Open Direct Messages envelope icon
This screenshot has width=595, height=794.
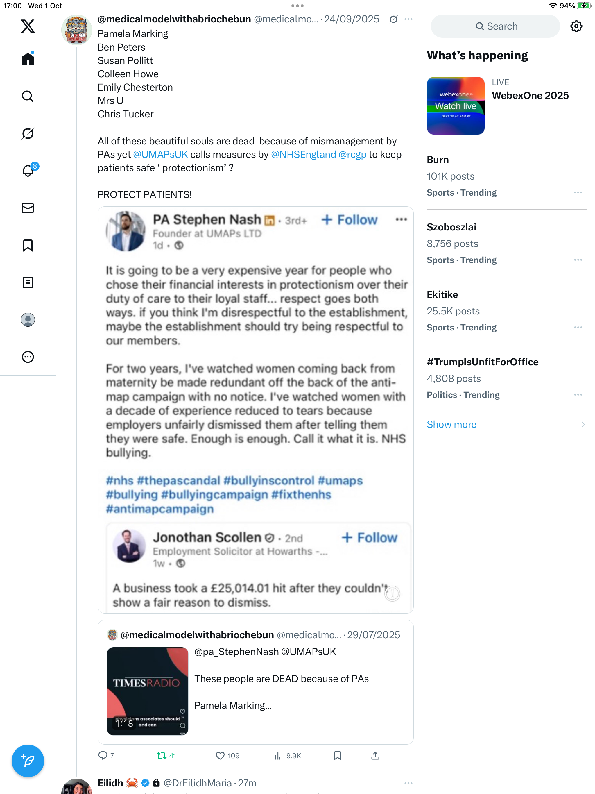[28, 208]
